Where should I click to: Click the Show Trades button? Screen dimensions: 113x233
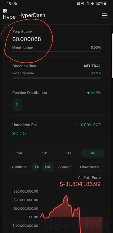(x=89, y=167)
